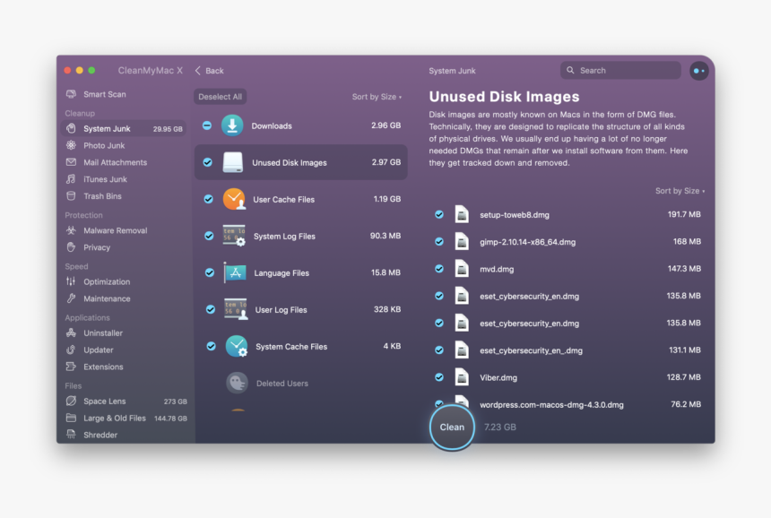Uncheck the Viber.dmg checkbox

(x=439, y=377)
